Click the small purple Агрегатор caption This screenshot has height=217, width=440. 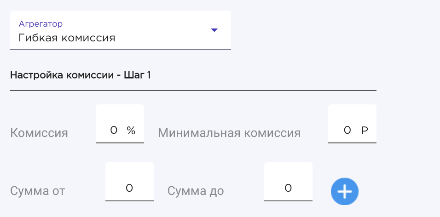pos(41,24)
